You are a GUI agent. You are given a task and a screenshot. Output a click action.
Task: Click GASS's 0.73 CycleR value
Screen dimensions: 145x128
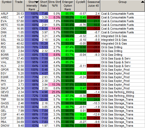pos(81,103)
